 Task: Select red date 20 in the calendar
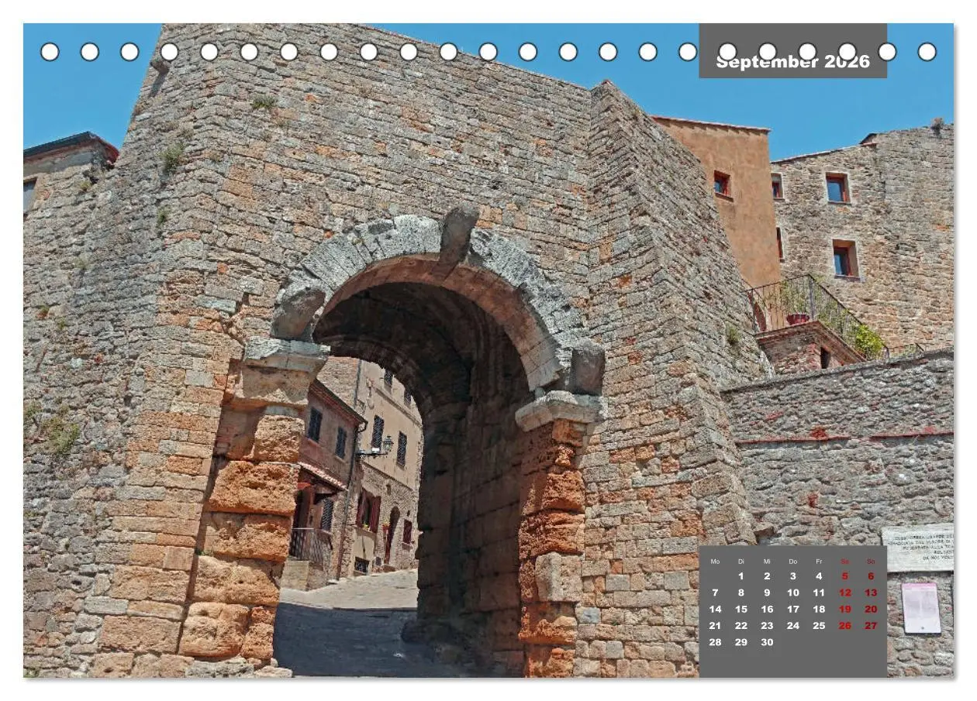point(871,609)
